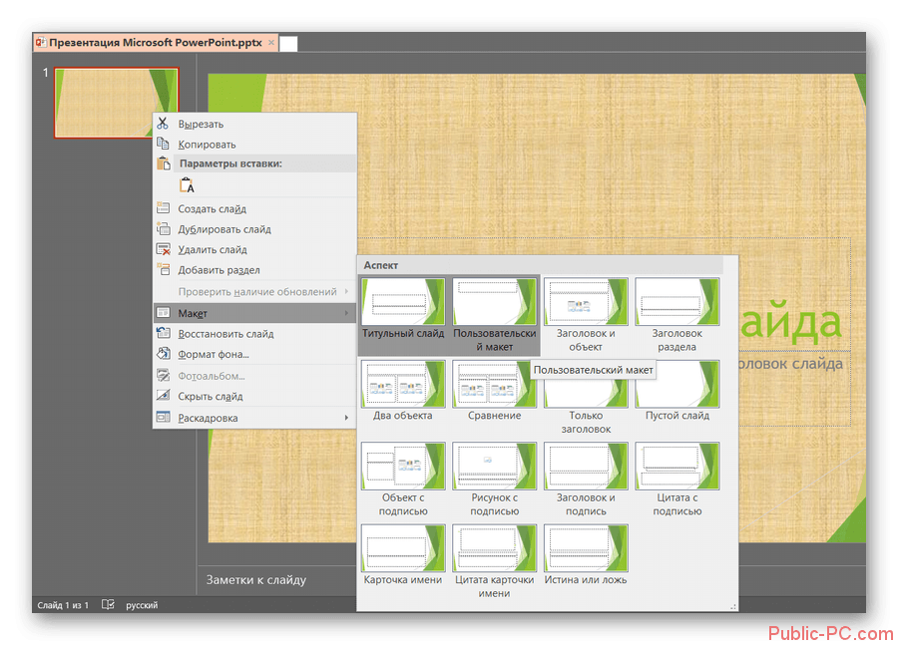Select Добавить раздел menu entry
Screen dimensions: 898x645
pyautogui.click(x=219, y=270)
